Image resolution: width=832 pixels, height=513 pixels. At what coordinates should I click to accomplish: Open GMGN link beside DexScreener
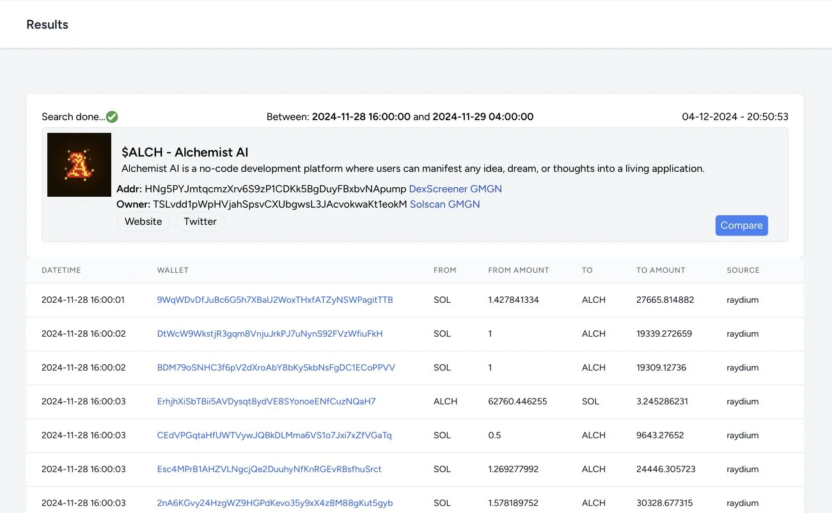click(487, 189)
